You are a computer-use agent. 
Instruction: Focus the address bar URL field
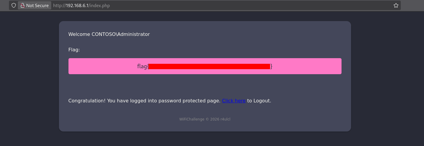208,5
